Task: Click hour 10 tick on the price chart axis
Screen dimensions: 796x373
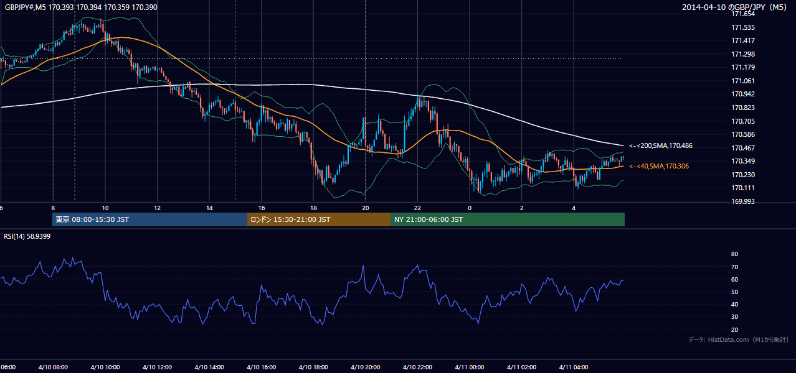Action: (105, 208)
